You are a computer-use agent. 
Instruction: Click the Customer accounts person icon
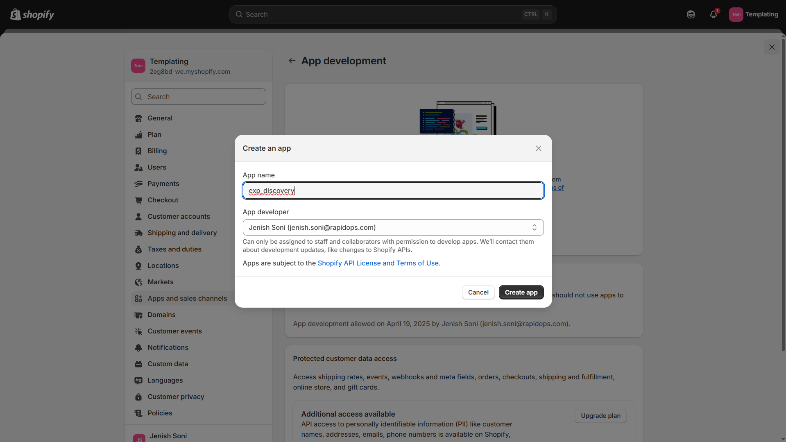(x=138, y=216)
